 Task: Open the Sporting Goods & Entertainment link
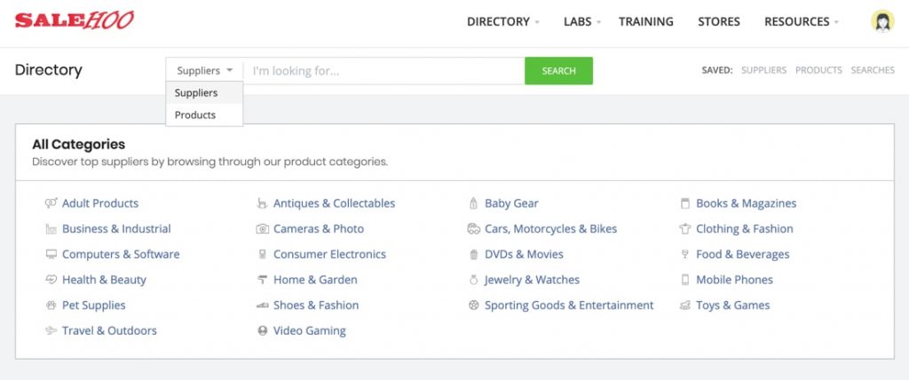pyautogui.click(x=569, y=305)
